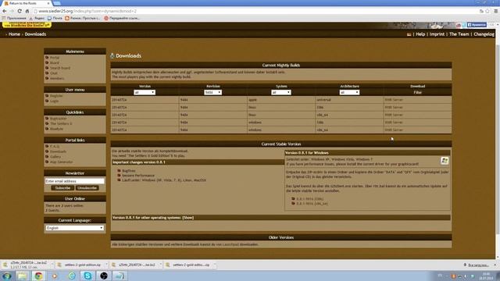Expand Version 0.8.1 for other operating systems with Show

188,218
